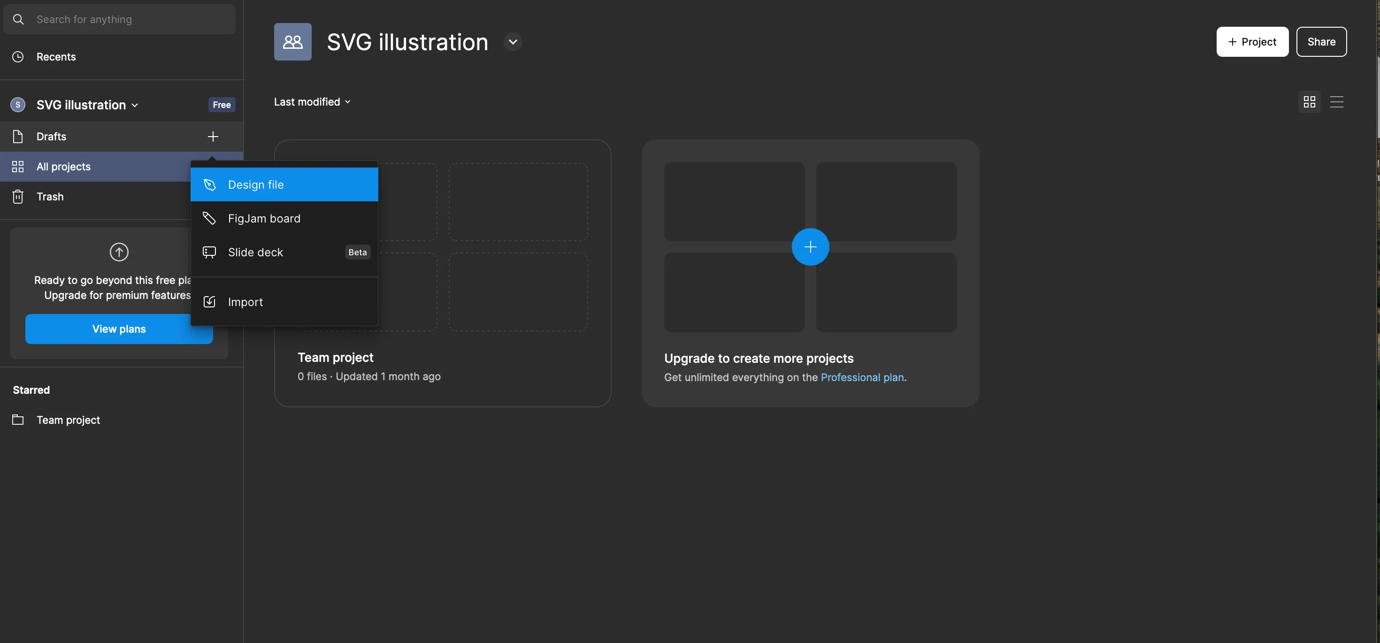Click the All projects grid icon

tap(18, 167)
